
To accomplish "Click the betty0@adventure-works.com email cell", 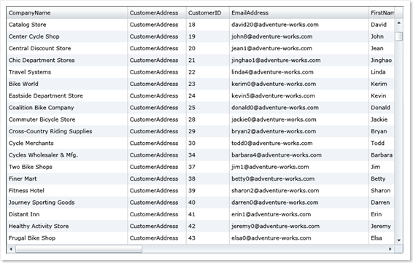I will tap(299, 178).
